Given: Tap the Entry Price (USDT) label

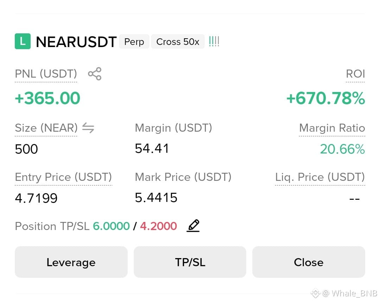Looking at the screenshot, I should click(x=63, y=177).
